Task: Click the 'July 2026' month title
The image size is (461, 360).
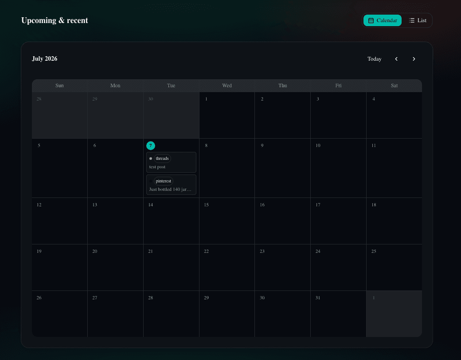Action: (x=45, y=59)
